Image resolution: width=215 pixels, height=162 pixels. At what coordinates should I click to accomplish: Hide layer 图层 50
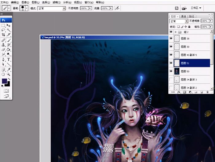click(171, 71)
